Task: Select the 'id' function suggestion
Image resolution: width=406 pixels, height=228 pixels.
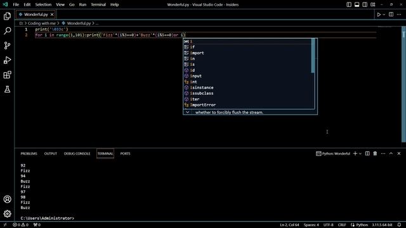Action: (x=247, y=70)
